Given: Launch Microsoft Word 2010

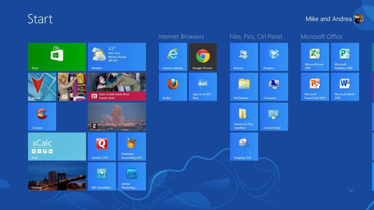Looking at the screenshot, I should tap(345, 87).
